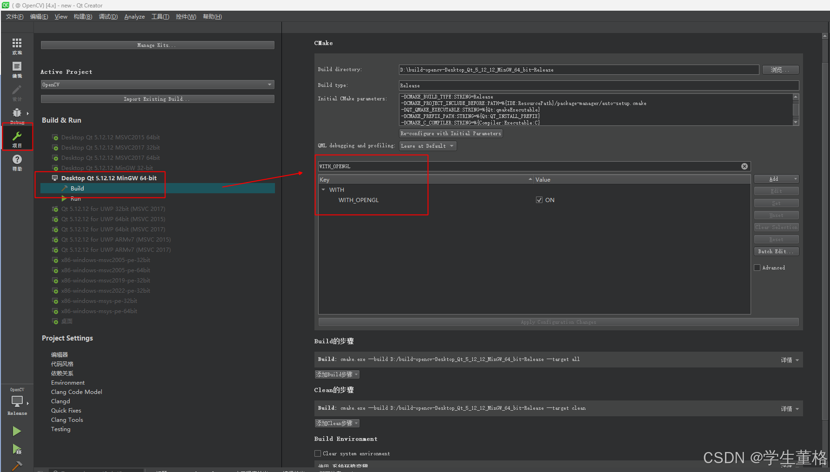Click Import Existing Build button
This screenshot has height=472, width=830.
[157, 99]
